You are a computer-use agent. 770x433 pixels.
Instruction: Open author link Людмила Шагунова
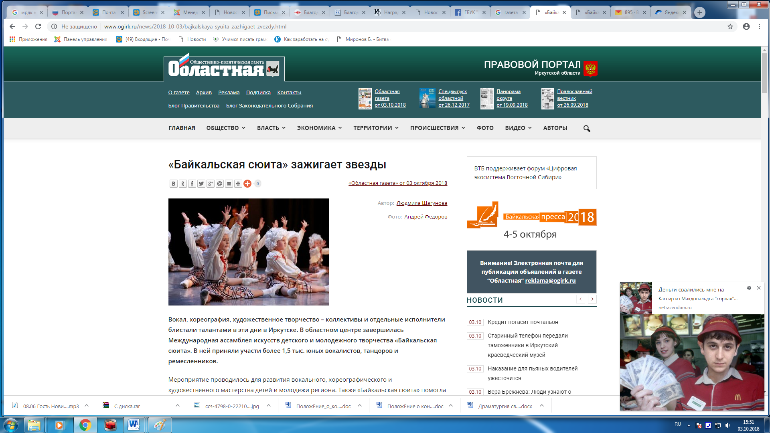(x=421, y=203)
